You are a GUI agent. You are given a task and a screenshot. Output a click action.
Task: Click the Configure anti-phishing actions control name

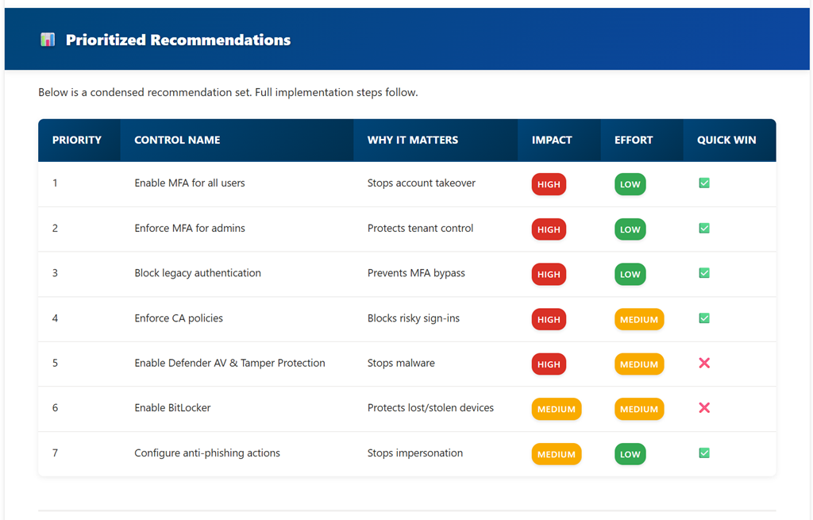(x=207, y=453)
